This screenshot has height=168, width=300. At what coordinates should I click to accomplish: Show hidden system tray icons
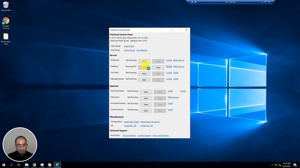pyautogui.click(x=272, y=165)
